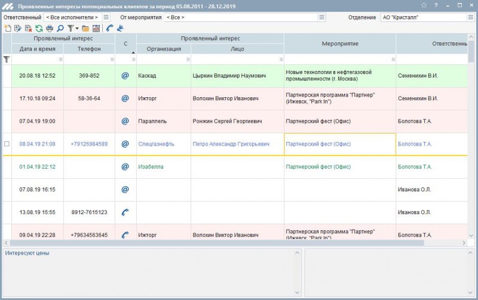Viewport: 478px width, 300px height.
Task: Refresh the list with green arrows icon
Action: pyautogui.click(x=39, y=28)
